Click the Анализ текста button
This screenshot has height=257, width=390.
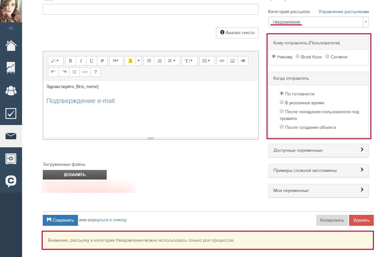(237, 32)
